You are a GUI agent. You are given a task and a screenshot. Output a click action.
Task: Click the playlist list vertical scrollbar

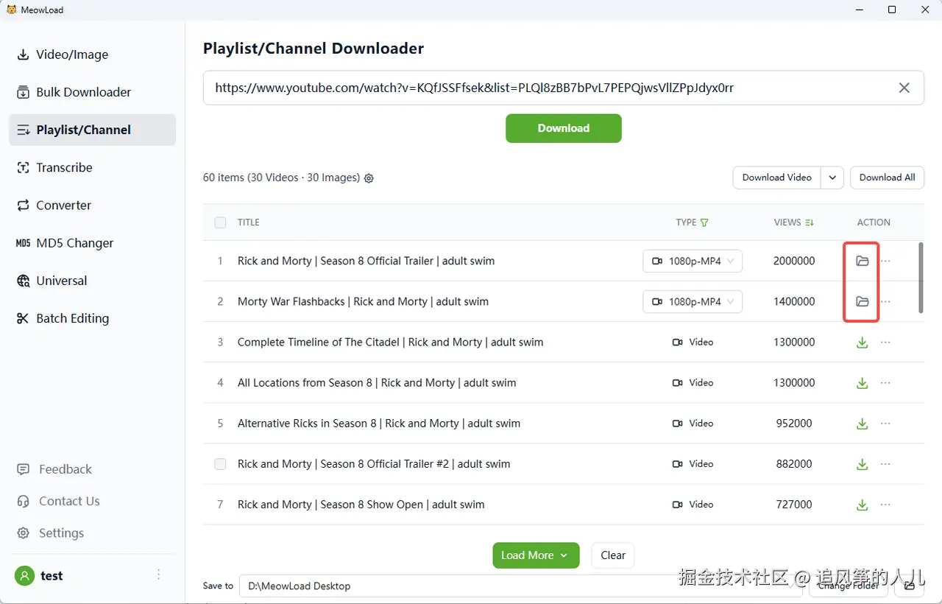[x=921, y=278]
